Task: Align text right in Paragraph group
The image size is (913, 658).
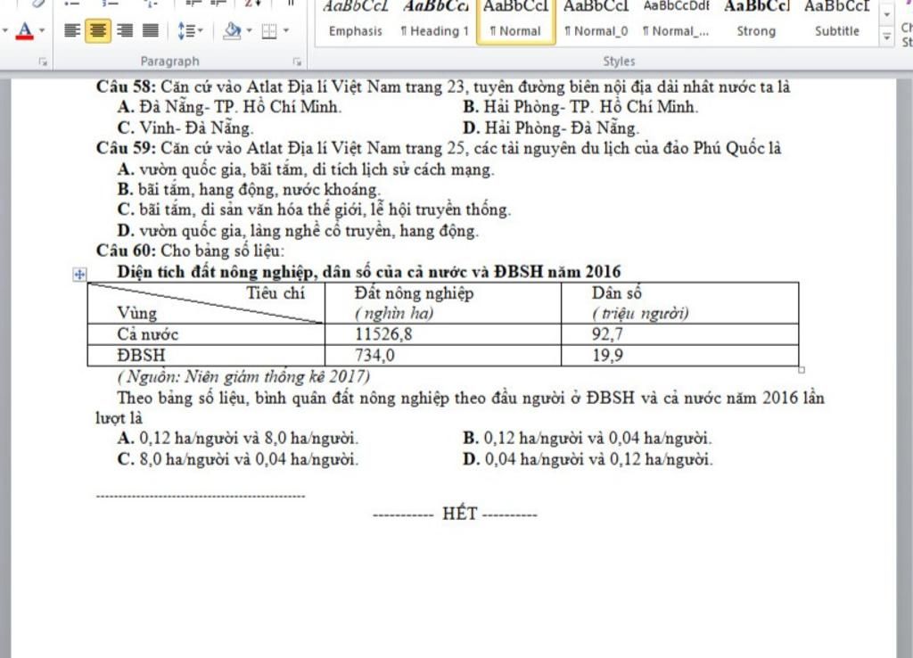Action: pos(124,30)
